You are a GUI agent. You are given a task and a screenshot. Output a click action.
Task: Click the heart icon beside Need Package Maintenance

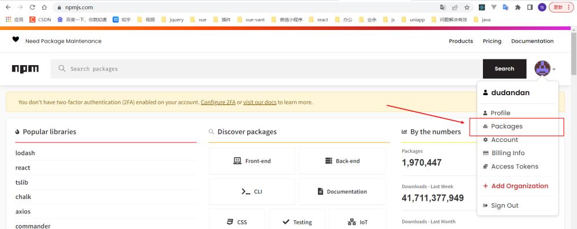(x=16, y=39)
